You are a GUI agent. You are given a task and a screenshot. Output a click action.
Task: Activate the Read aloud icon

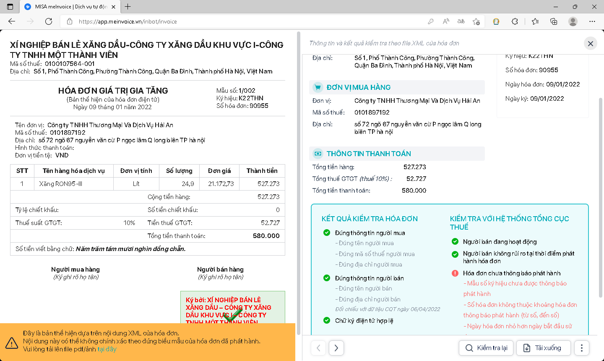pyautogui.click(x=446, y=21)
